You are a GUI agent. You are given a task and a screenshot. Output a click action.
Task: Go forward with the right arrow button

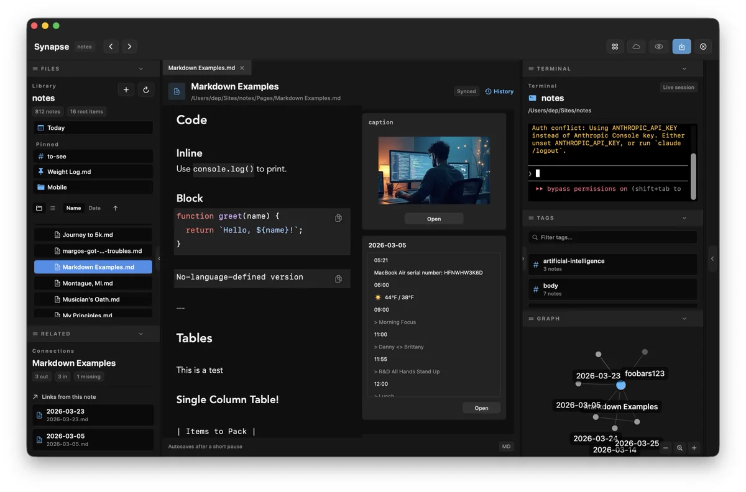(129, 47)
